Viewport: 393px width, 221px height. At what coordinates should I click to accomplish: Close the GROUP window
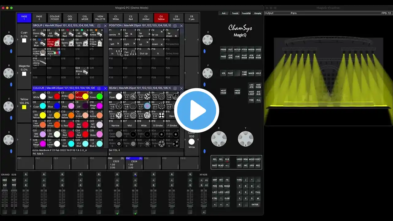pos(105,26)
